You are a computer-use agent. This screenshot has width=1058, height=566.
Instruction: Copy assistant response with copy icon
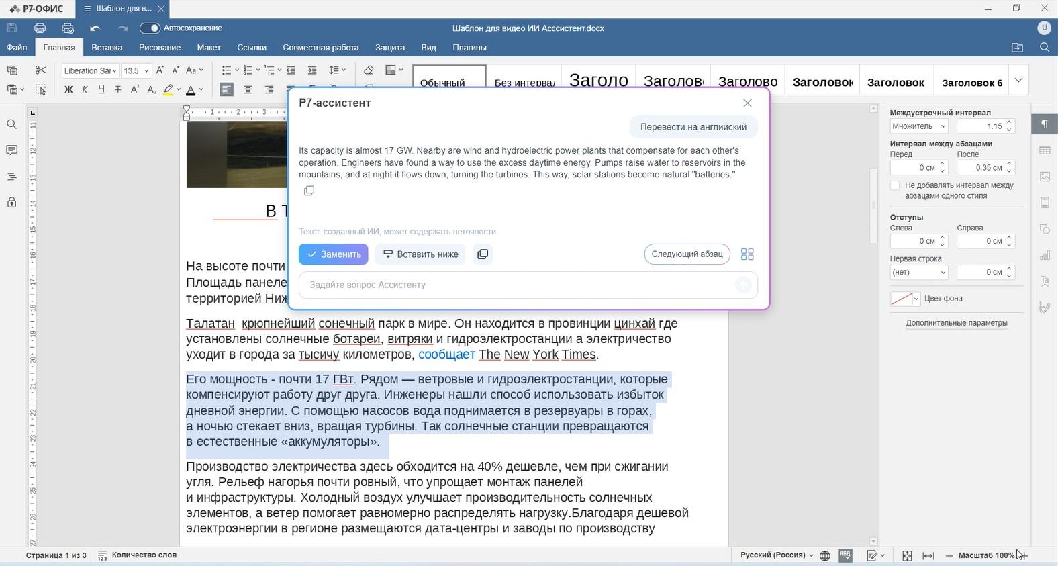309,191
